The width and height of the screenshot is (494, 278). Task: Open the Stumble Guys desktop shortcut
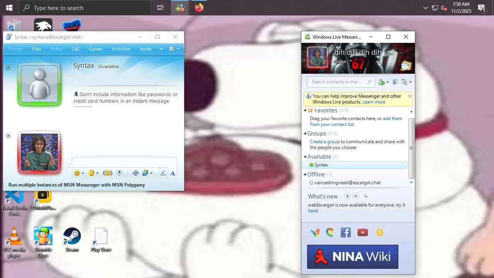point(43,242)
